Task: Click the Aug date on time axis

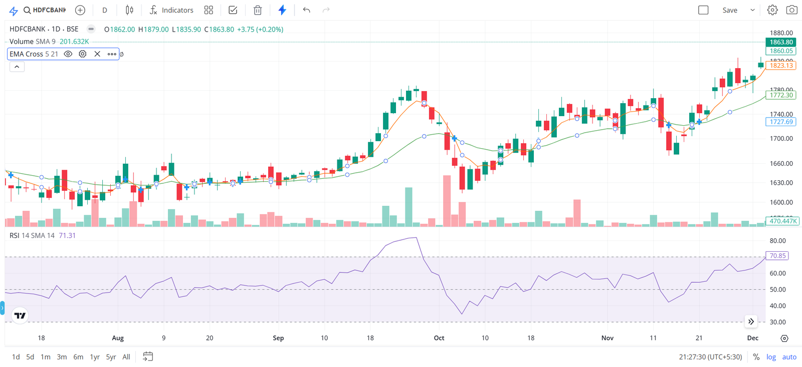Action: (x=118, y=338)
